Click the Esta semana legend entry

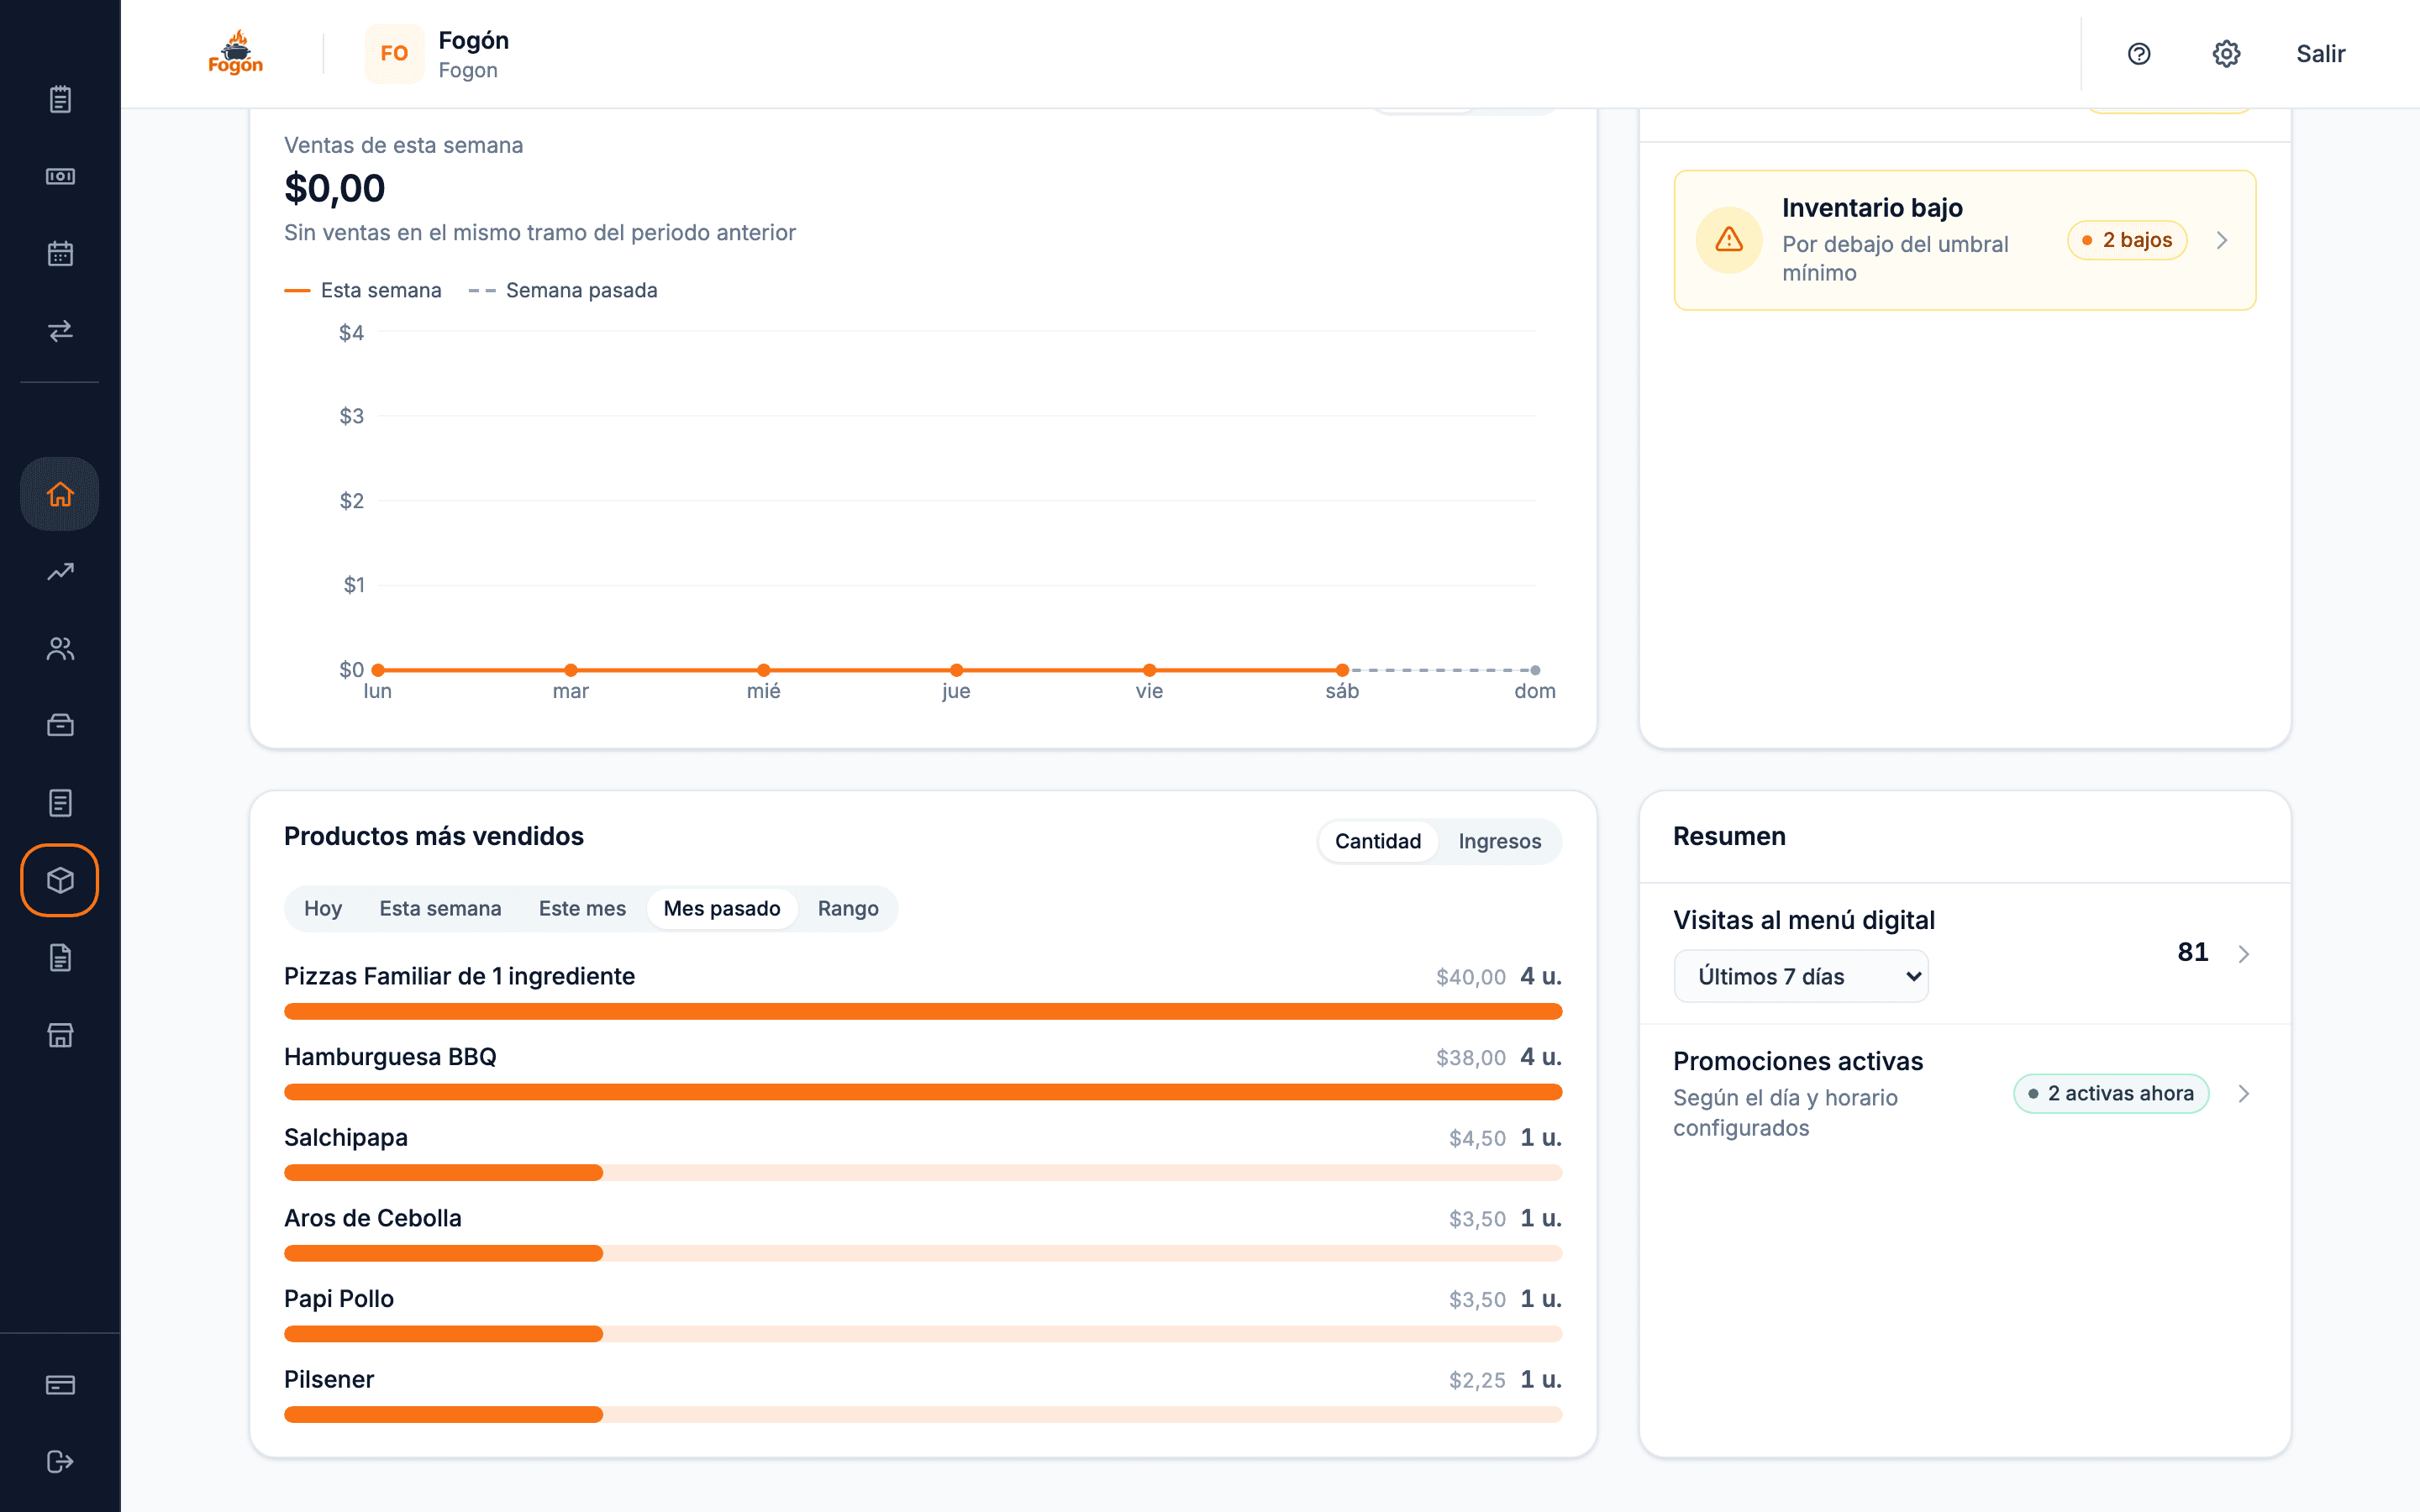[x=363, y=290]
